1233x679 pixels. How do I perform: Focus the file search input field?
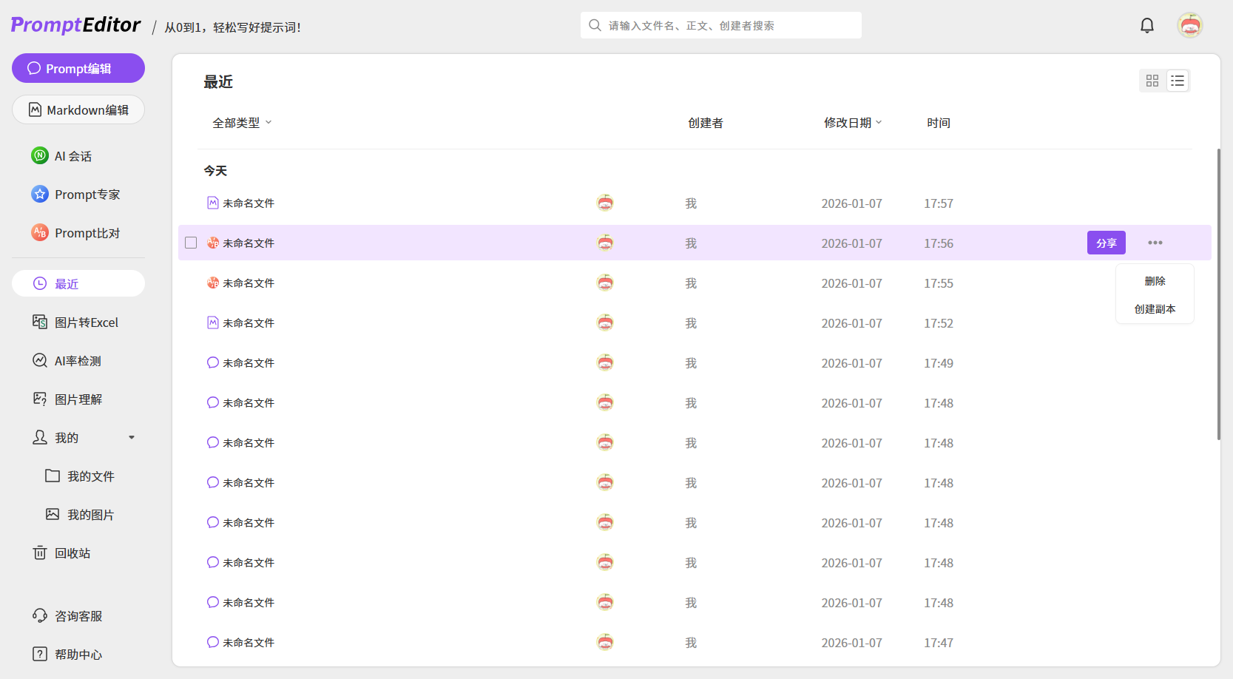pyautogui.click(x=729, y=26)
